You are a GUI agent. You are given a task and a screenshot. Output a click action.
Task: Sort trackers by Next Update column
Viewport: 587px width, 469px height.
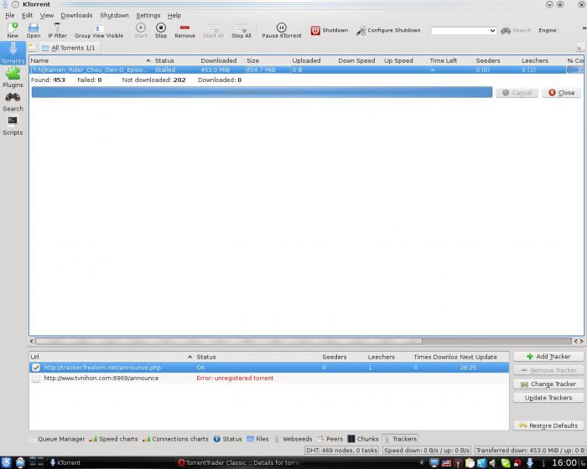coord(483,357)
